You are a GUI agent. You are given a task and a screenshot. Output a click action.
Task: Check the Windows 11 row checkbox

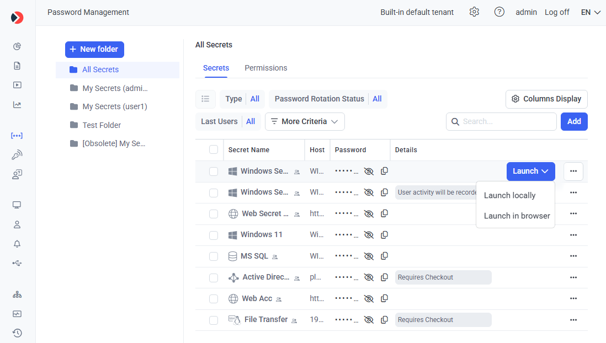(214, 235)
